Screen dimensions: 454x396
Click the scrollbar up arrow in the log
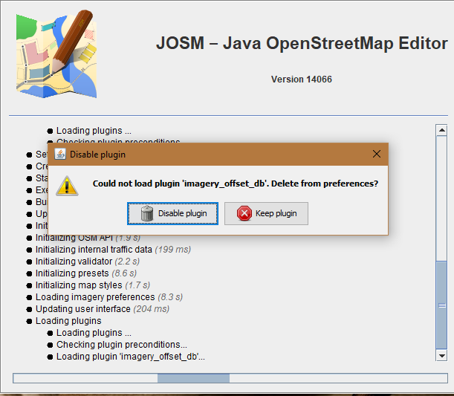click(441, 131)
